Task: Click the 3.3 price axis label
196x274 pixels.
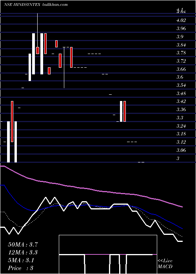Action: pos(180,118)
